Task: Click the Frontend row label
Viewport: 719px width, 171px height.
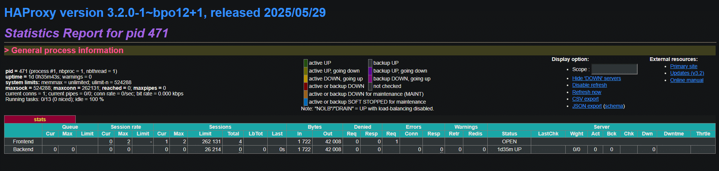Action: pyautogui.click(x=23, y=141)
